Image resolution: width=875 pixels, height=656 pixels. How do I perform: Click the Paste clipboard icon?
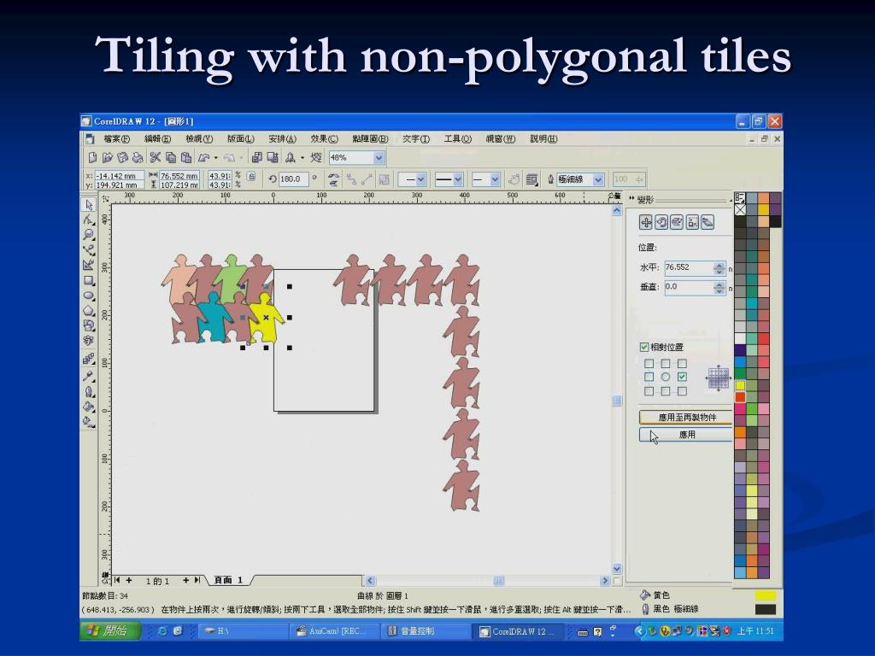186,158
